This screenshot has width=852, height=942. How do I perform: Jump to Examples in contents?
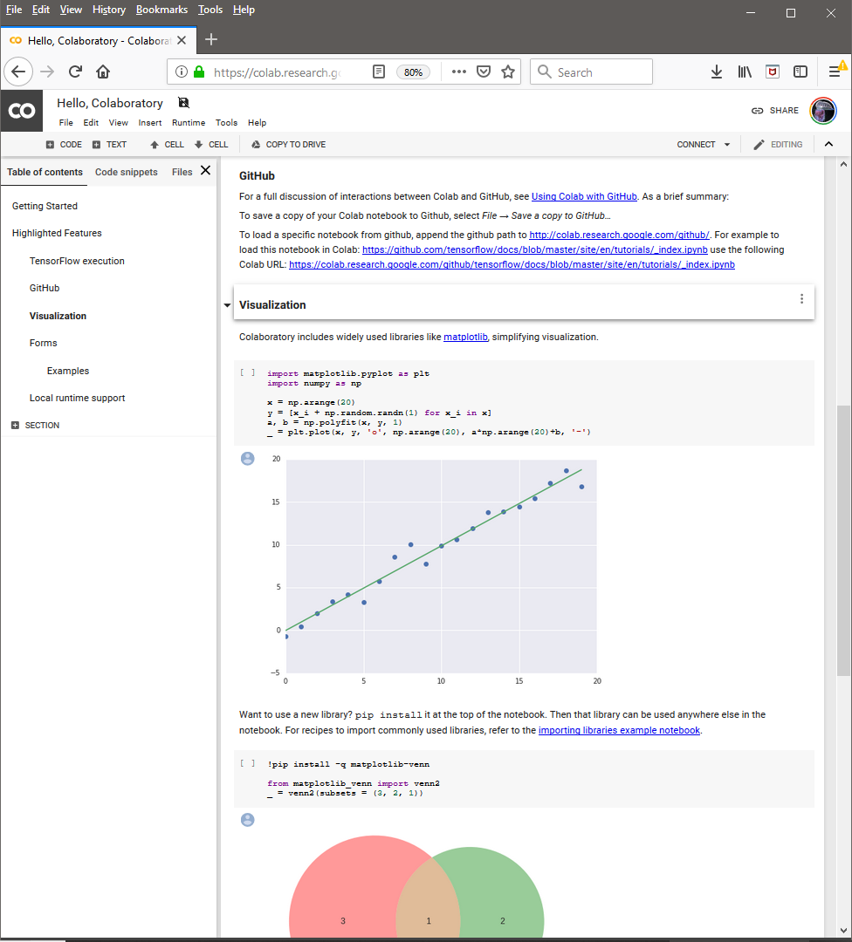coord(68,371)
